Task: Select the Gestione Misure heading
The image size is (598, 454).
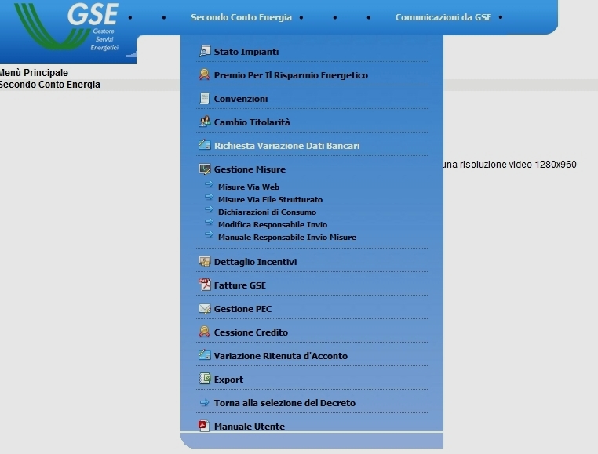Action: [x=250, y=169]
